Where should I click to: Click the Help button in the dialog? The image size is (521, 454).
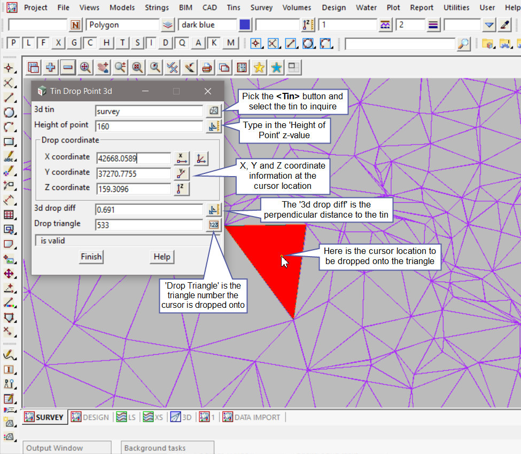(162, 257)
